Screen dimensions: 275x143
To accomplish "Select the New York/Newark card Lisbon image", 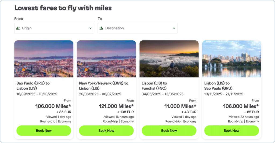I will (x=106, y=59).
